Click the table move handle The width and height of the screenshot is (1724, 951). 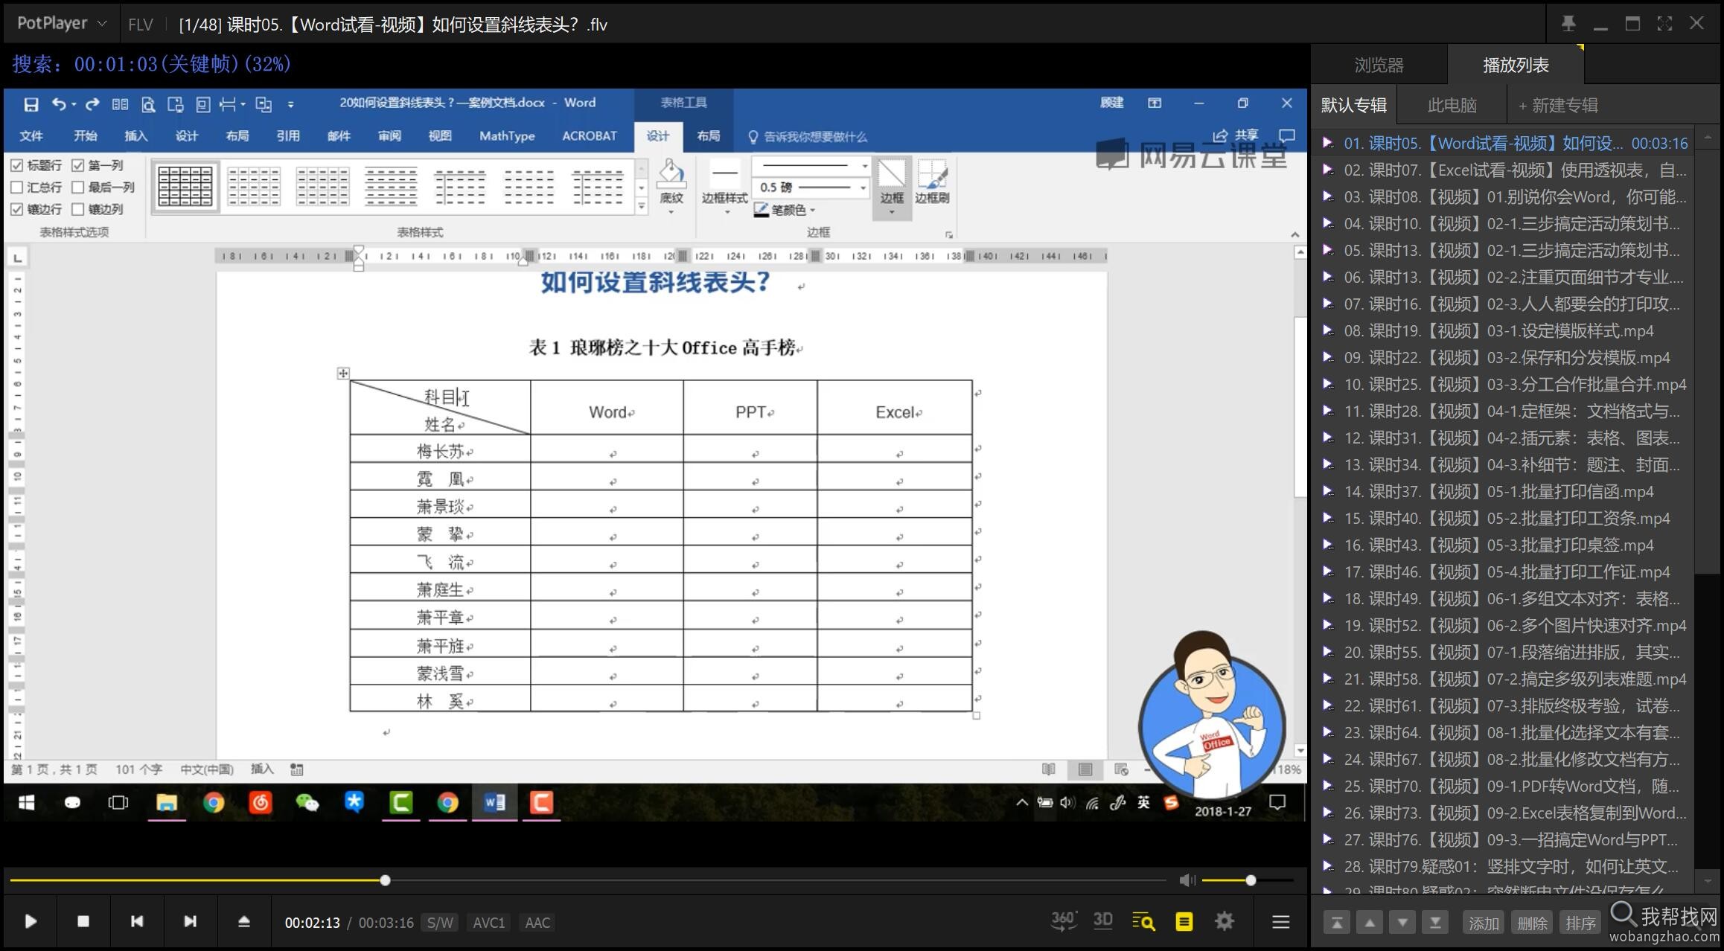point(342,373)
